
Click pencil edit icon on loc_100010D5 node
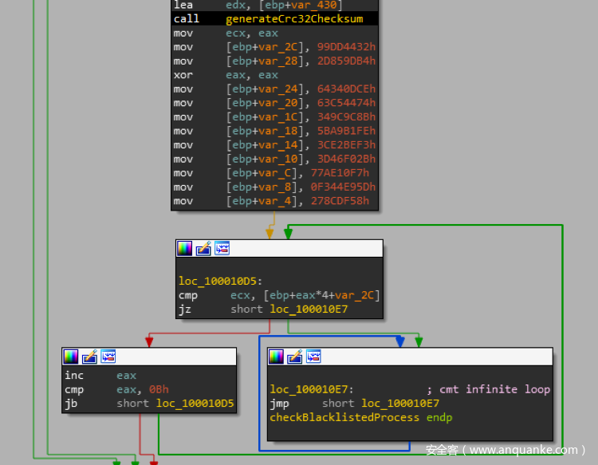click(x=203, y=249)
